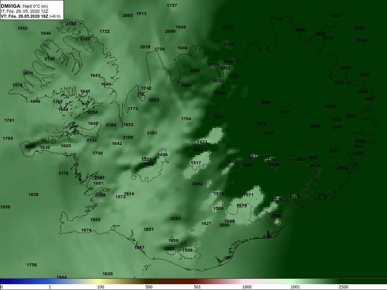Click the dark brown section near legend value 500
This screenshot has height=290, width=387.
[x=148, y=281]
